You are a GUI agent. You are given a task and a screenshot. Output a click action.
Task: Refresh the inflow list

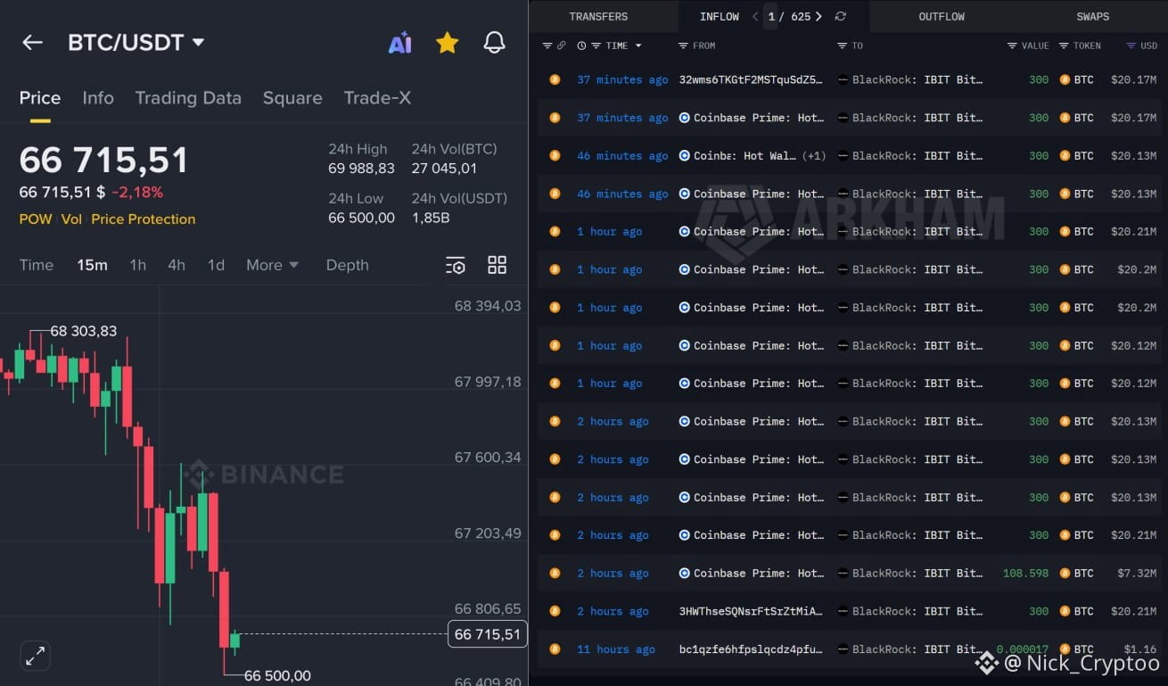[x=840, y=17]
